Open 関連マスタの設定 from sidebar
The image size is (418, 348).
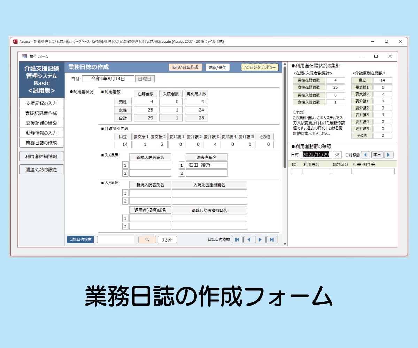[x=41, y=169]
